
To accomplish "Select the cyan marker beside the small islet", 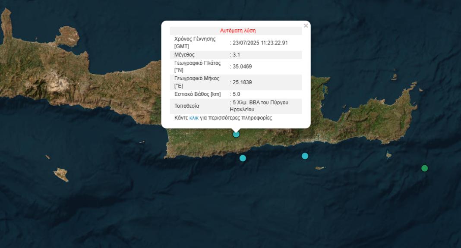I will (305, 156).
